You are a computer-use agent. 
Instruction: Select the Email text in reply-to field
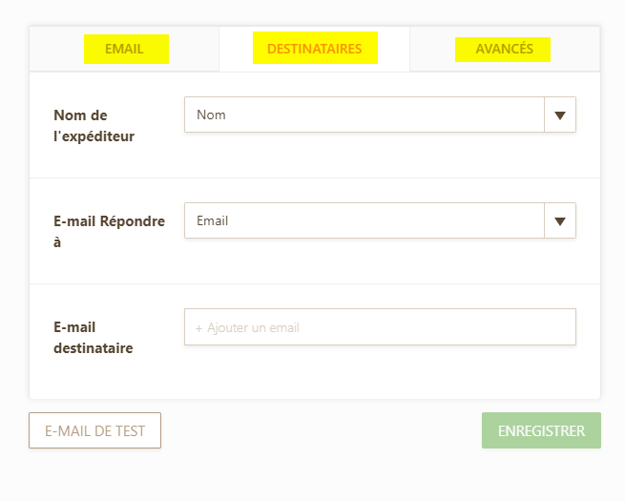(x=213, y=220)
